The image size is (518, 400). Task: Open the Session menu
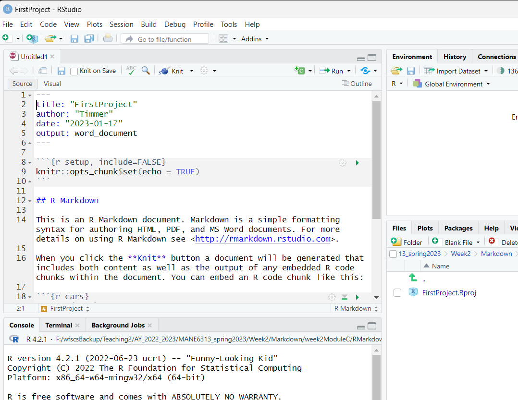pyautogui.click(x=121, y=24)
